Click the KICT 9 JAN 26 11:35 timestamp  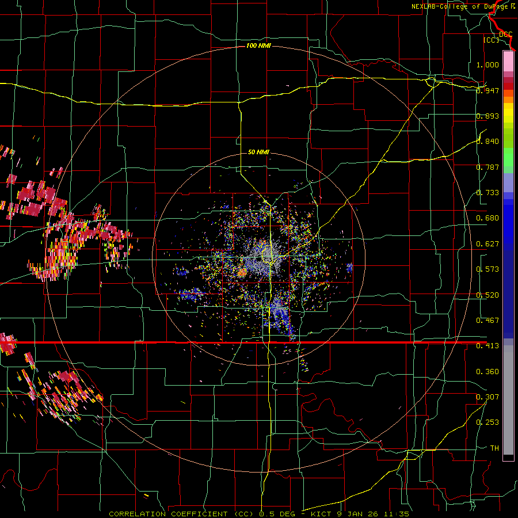coord(360,514)
